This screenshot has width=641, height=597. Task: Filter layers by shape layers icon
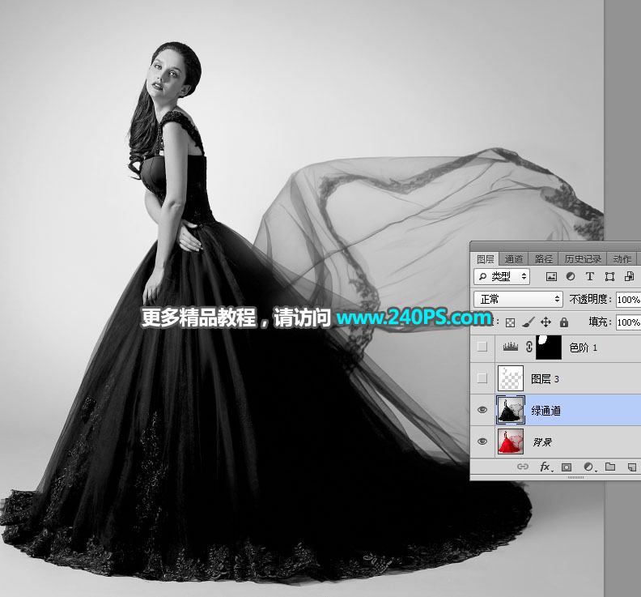coord(609,277)
